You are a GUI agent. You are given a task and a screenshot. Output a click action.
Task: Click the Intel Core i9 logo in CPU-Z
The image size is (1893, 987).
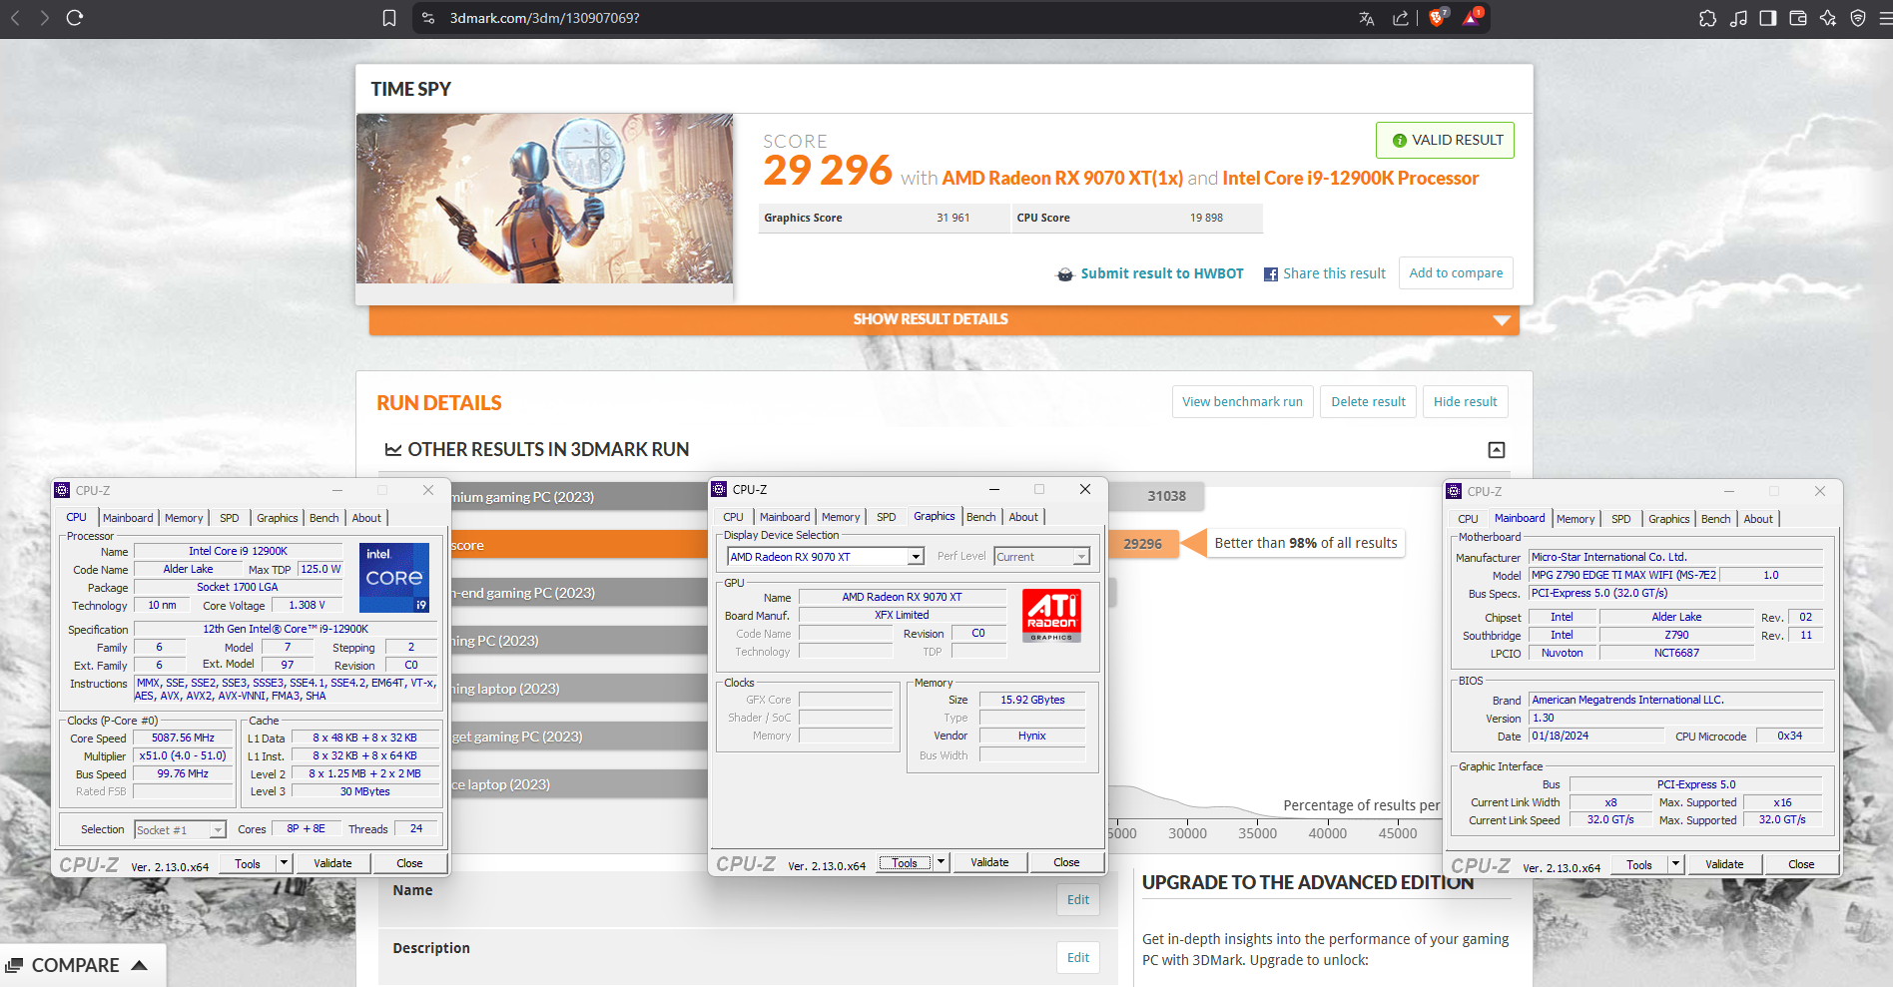coord(394,577)
